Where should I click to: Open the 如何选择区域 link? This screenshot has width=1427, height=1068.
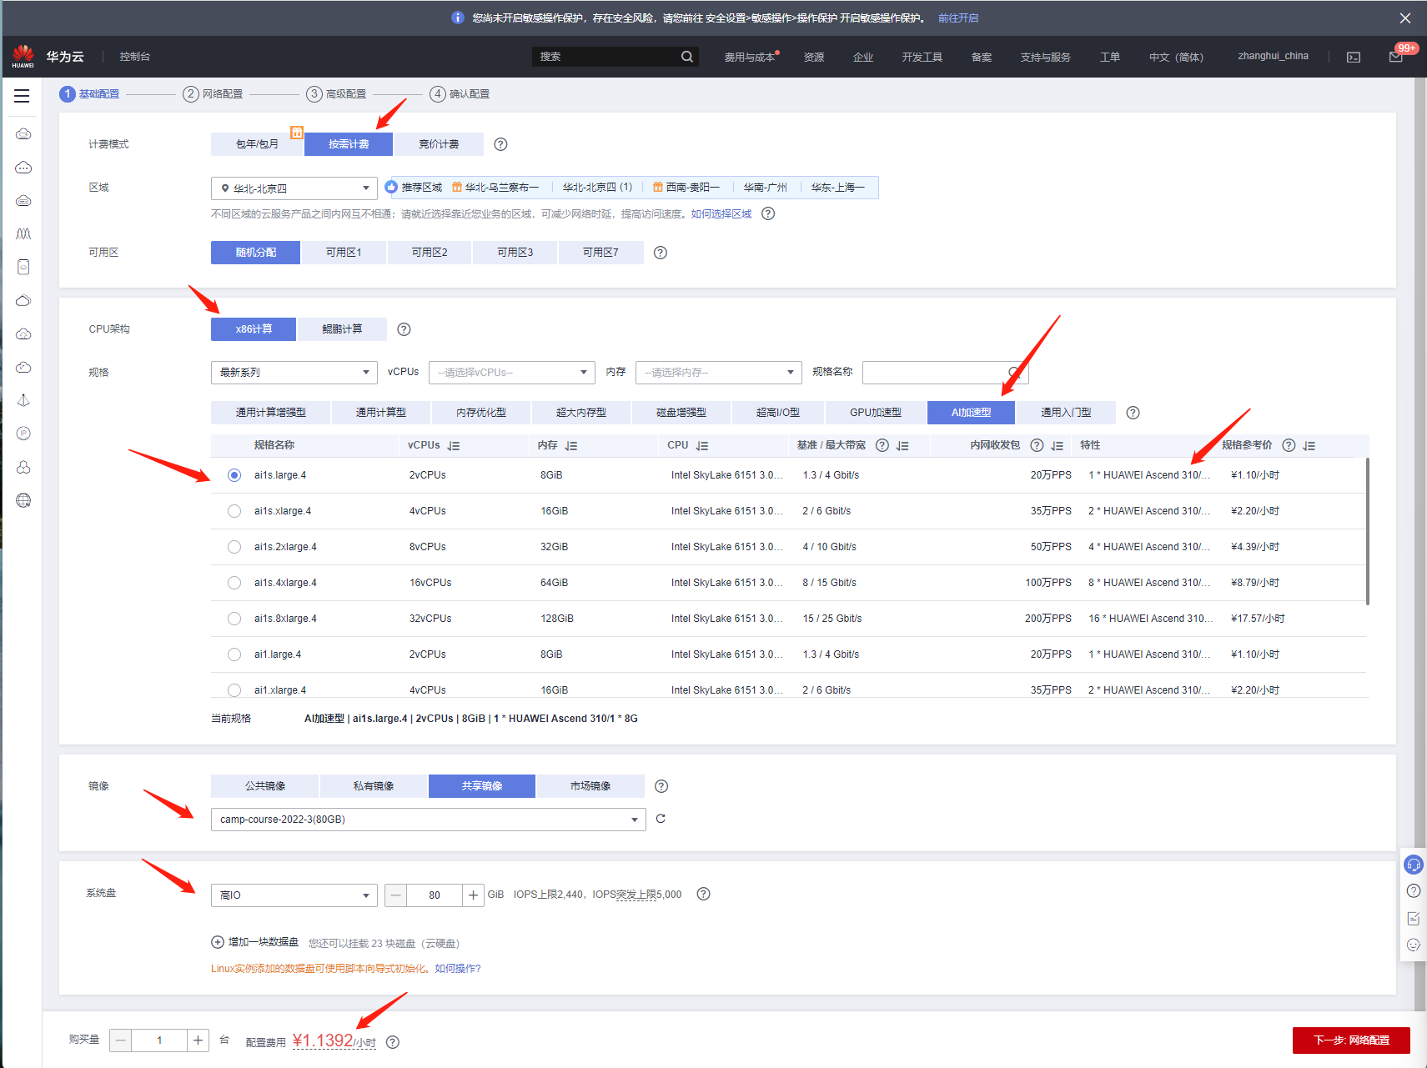(x=721, y=214)
